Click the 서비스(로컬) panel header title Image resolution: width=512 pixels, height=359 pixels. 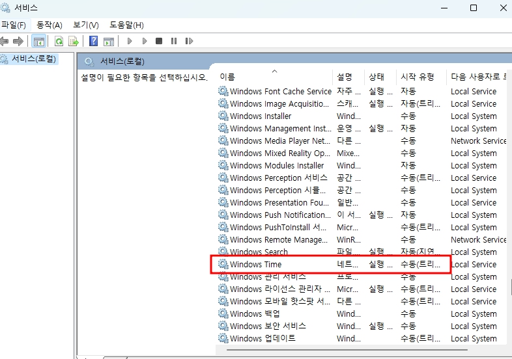click(x=122, y=61)
